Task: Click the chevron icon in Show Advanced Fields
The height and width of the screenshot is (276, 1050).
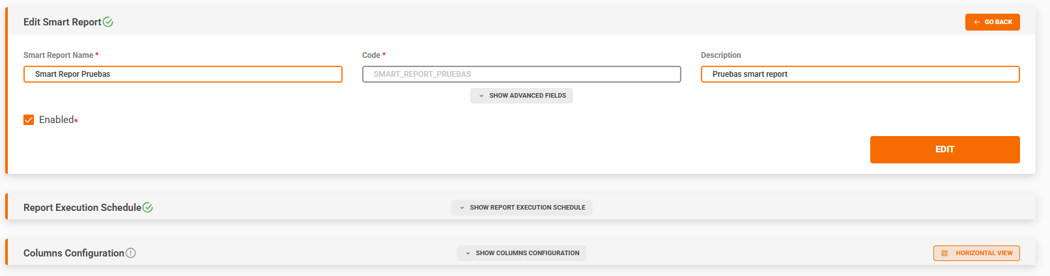Action: point(481,96)
